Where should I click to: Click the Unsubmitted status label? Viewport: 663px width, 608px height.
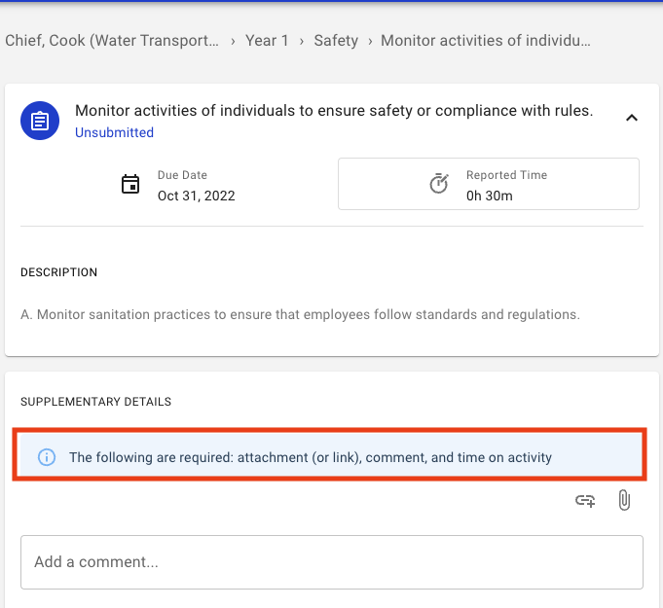click(114, 132)
